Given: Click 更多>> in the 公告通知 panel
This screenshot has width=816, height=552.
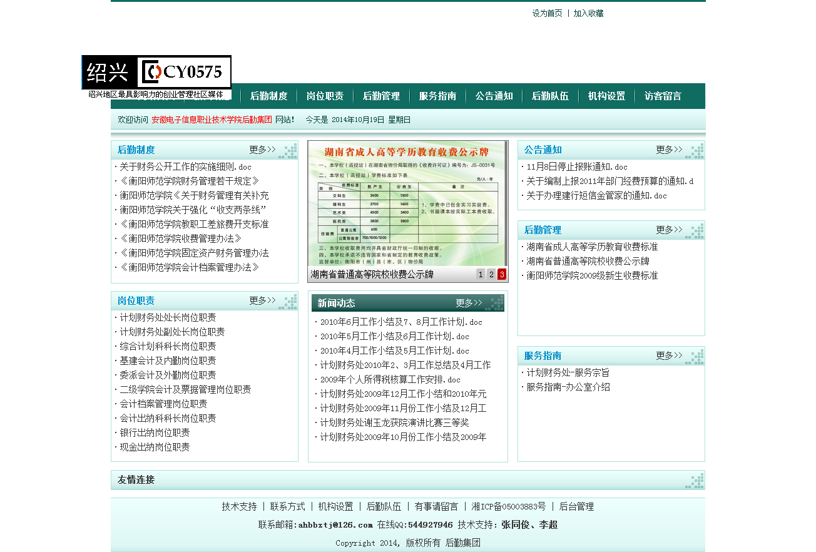Looking at the screenshot, I should click(669, 150).
